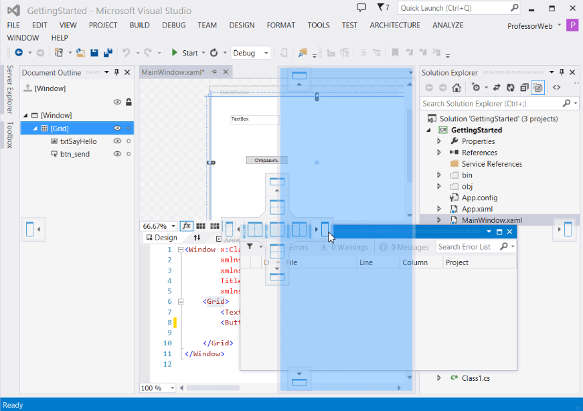The width and height of the screenshot is (583, 411).
Task: Toggle lock circle for txtSayHello
Action: click(129, 141)
